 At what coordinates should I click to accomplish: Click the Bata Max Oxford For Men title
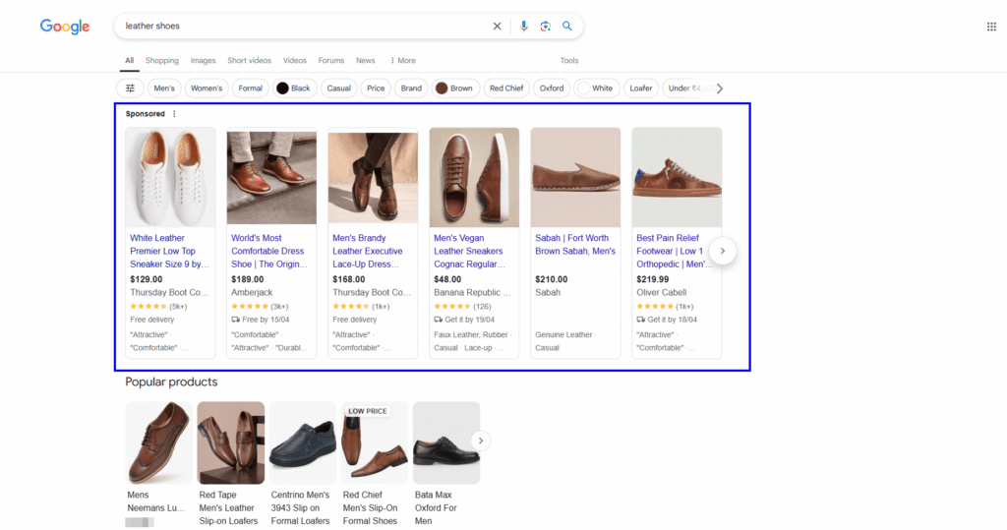click(x=436, y=508)
